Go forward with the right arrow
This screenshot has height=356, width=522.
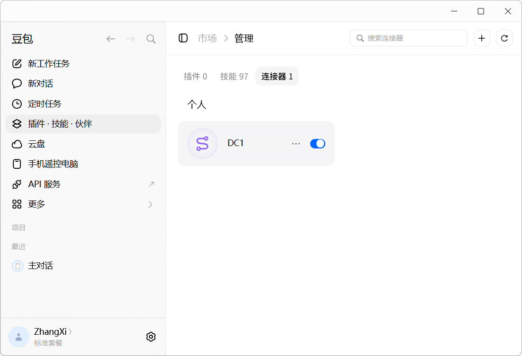(130, 39)
